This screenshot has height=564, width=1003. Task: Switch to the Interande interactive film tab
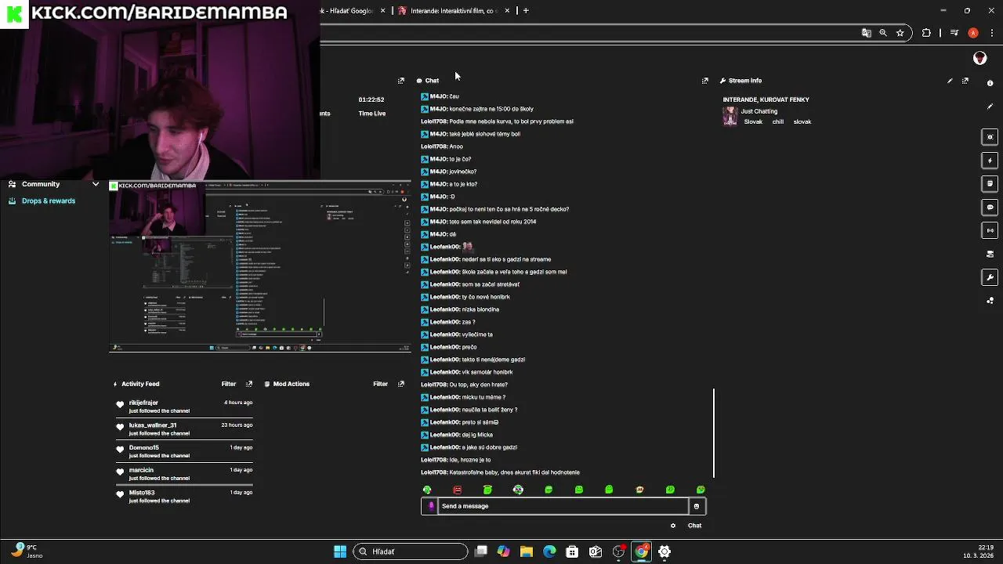456,10
